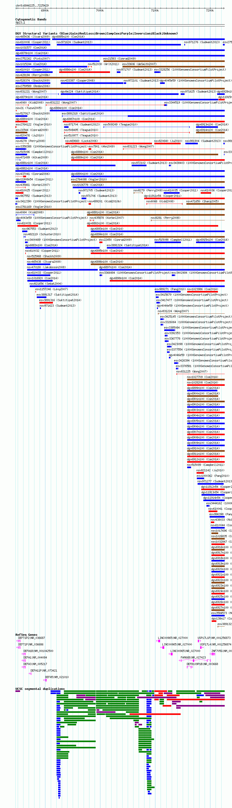This screenshot has height=808, width=232.
Task: Click the red dgv6886n100 loss variant label
Action: (x=75, y=70)
